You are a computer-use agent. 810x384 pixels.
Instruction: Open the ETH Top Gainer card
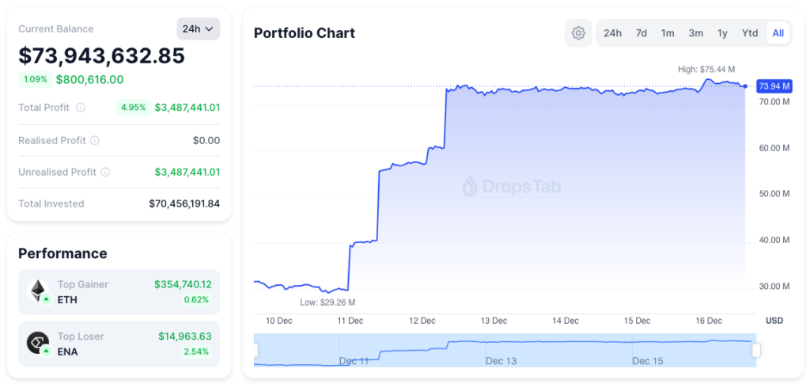119,292
